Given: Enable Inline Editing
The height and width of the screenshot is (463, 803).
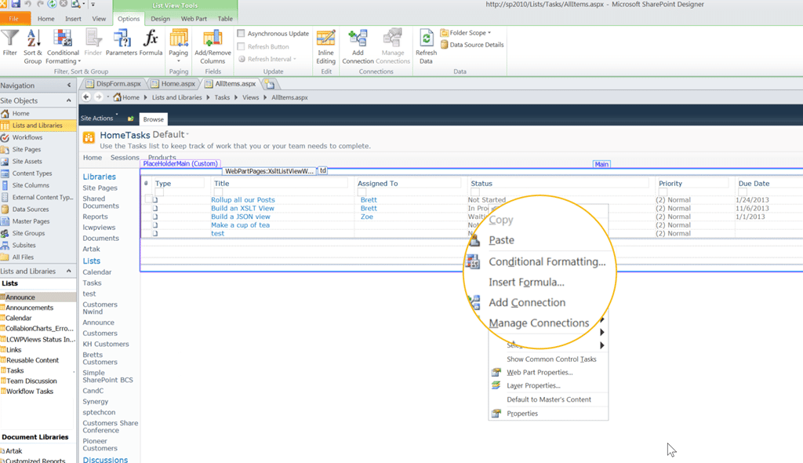Looking at the screenshot, I should pos(325,46).
